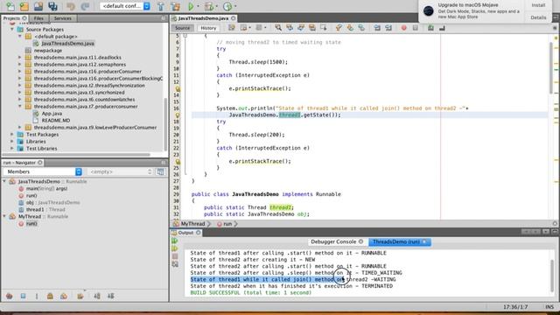The image size is (560, 315).
Task: Click the Stop Macro Recording icon
Action: [x=415, y=28]
